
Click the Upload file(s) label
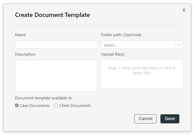(x=113, y=54)
